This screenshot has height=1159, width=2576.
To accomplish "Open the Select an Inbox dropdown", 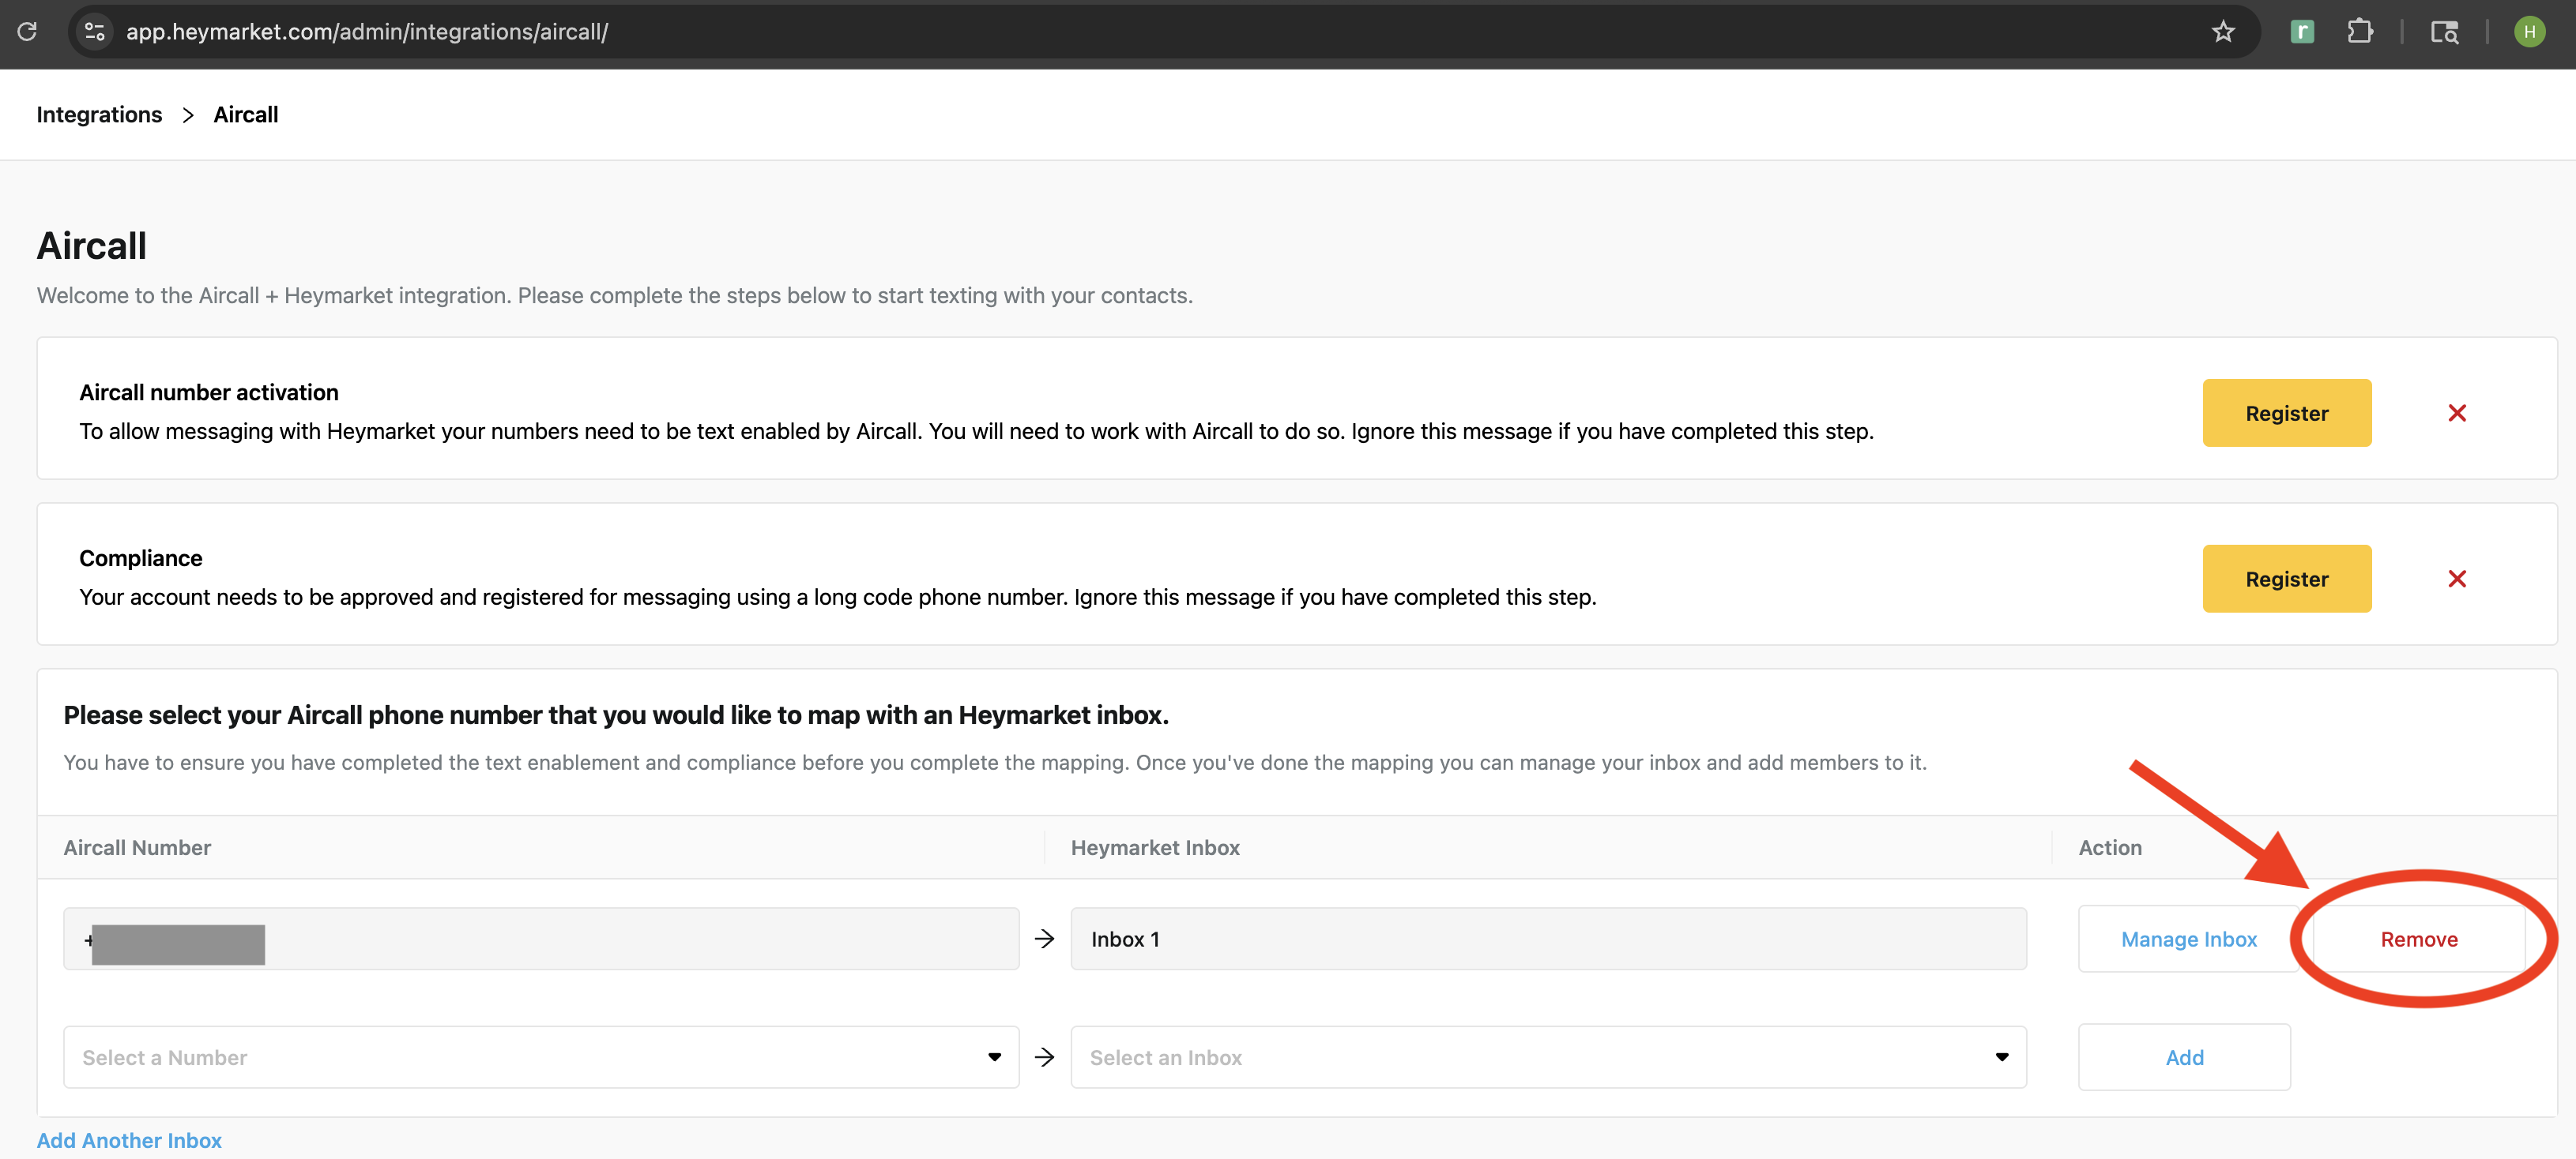I will pyautogui.click(x=2002, y=1056).
